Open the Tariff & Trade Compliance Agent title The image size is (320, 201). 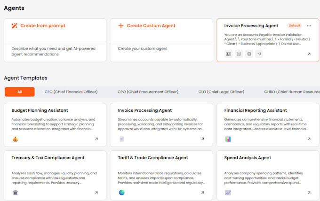pyautogui.click(x=153, y=158)
